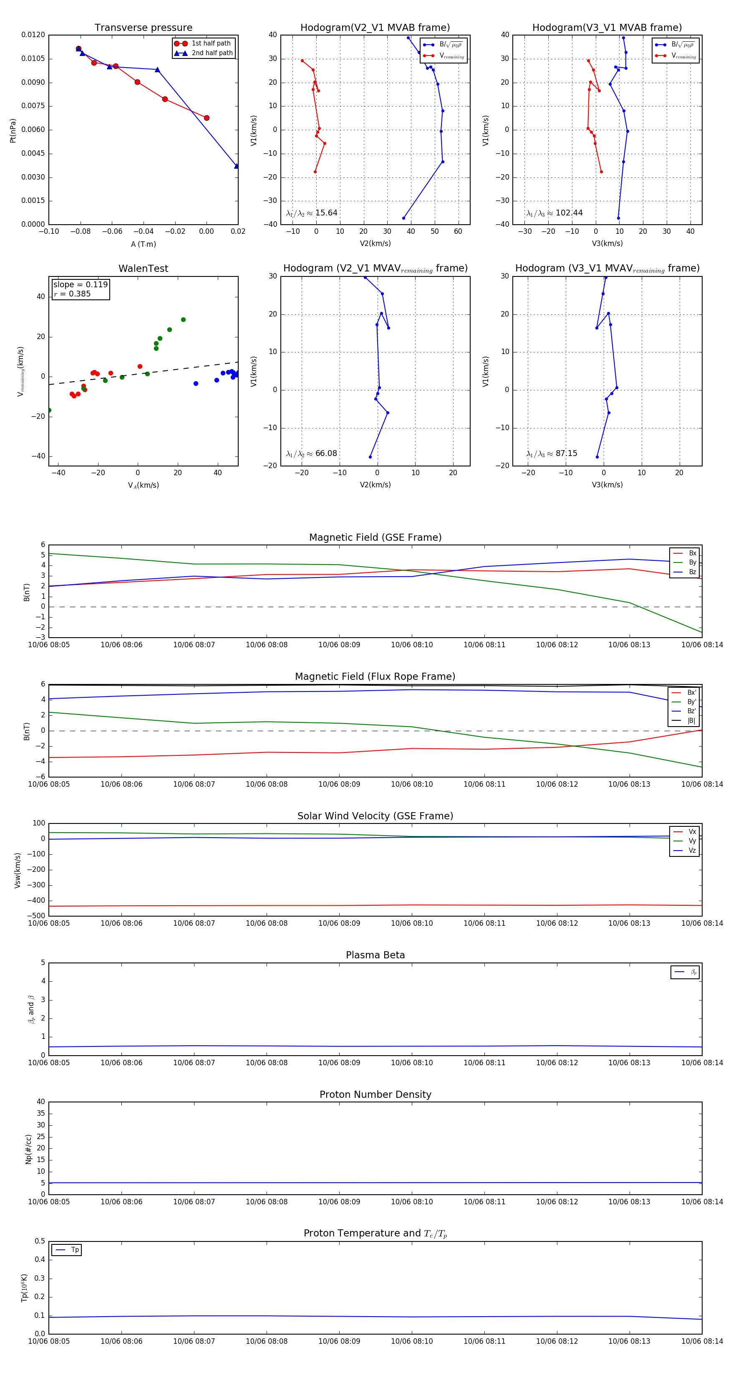Viewport: 751px width, 1378px height.
Task: Select the green By line swatch in GSE legend
Action: pyautogui.click(x=678, y=563)
